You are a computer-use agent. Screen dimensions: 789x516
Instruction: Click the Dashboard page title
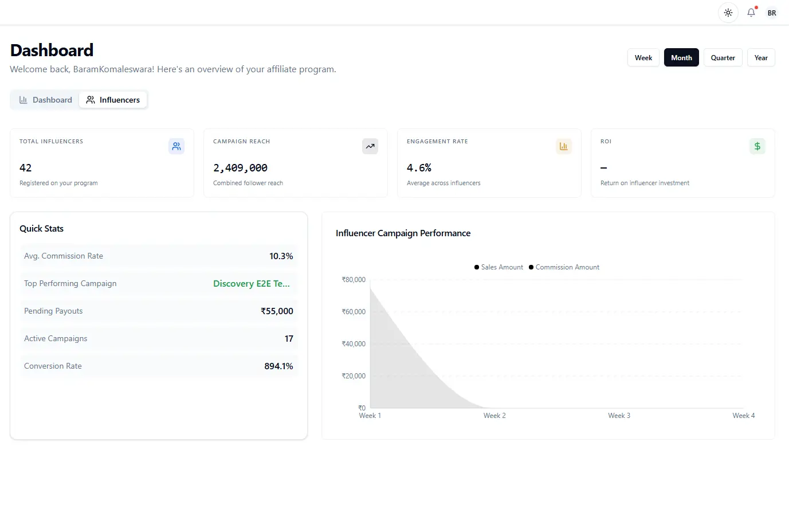[x=52, y=50]
